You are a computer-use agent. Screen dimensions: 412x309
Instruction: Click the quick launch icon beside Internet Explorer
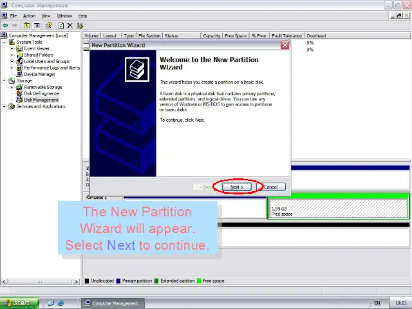tap(51, 303)
